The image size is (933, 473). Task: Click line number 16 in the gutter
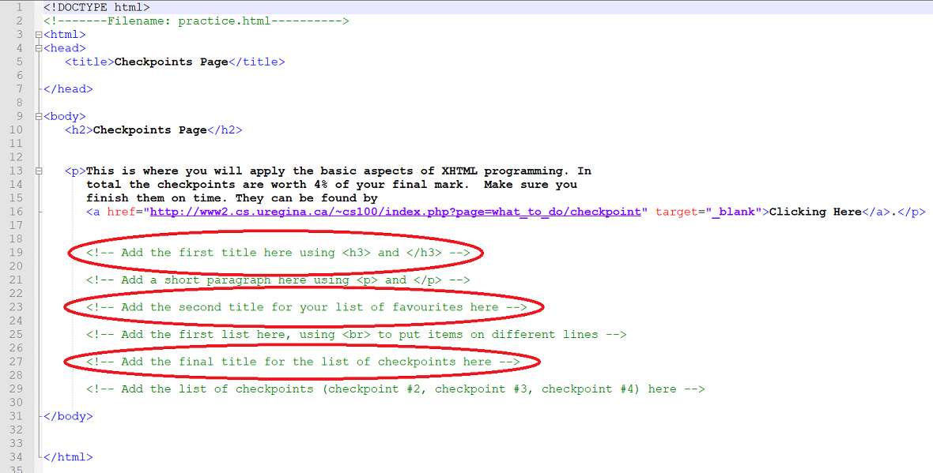16,212
